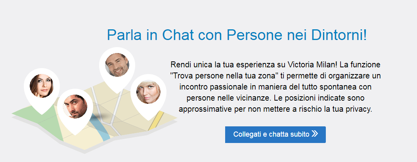Click the pointed tip of the blonde woman's pin
Viewport: 417px width, 162px height.
pos(148,120)
